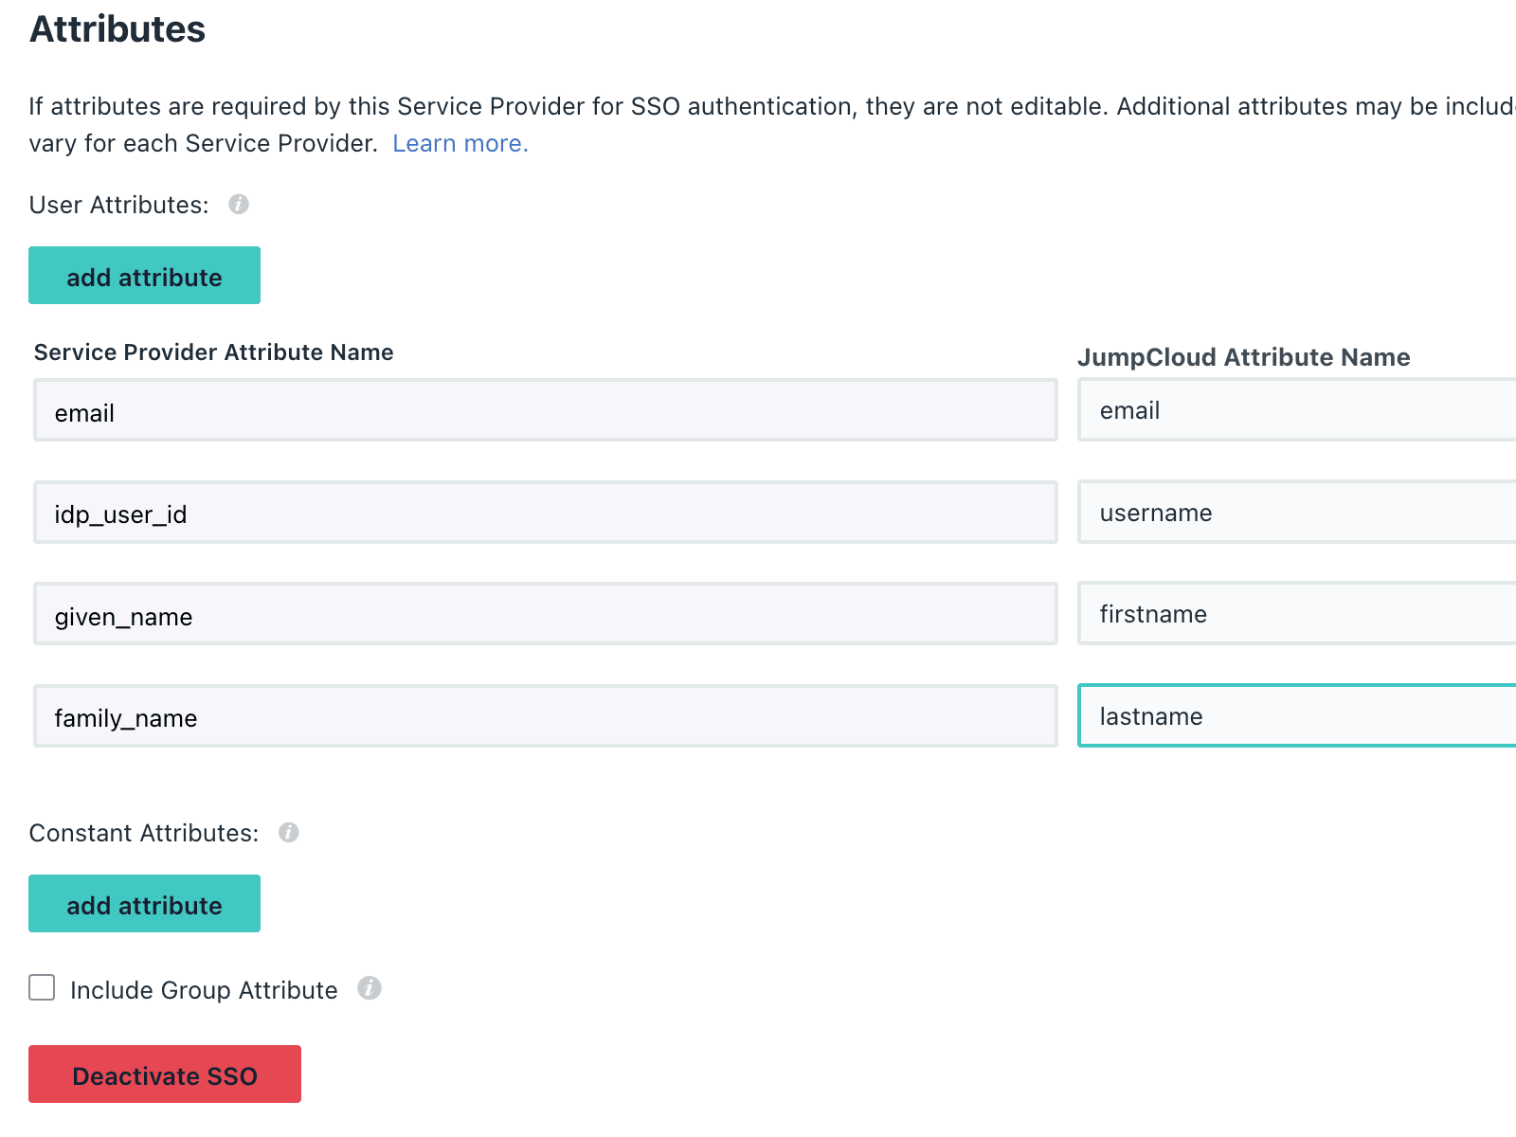This screenshot has width=1516, height=1137.
Task: Click info icon beside Include Group Attribute
Action: [370, 989]
